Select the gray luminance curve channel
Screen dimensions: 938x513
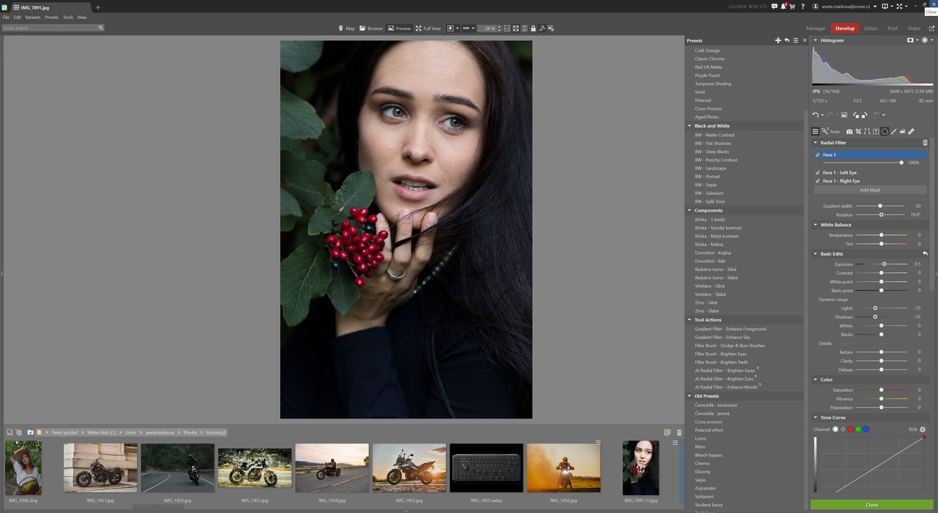pyautogui.click(x=843, y=429)
